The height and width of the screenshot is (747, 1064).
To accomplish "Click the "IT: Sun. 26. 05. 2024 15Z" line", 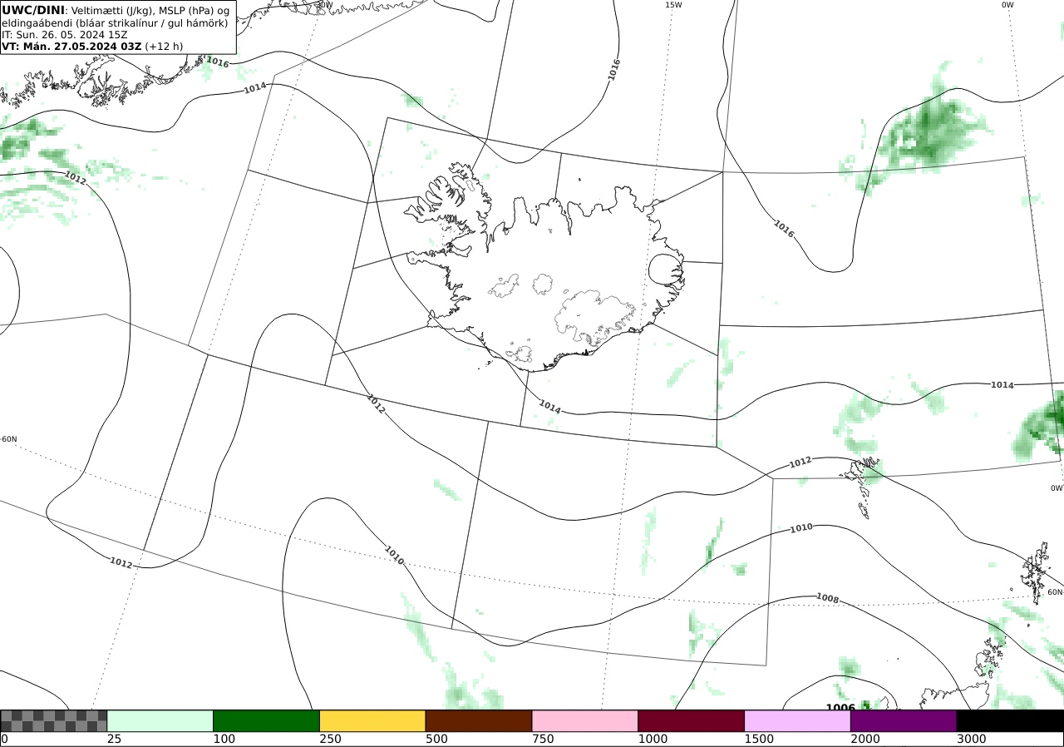I will [65, 34].
